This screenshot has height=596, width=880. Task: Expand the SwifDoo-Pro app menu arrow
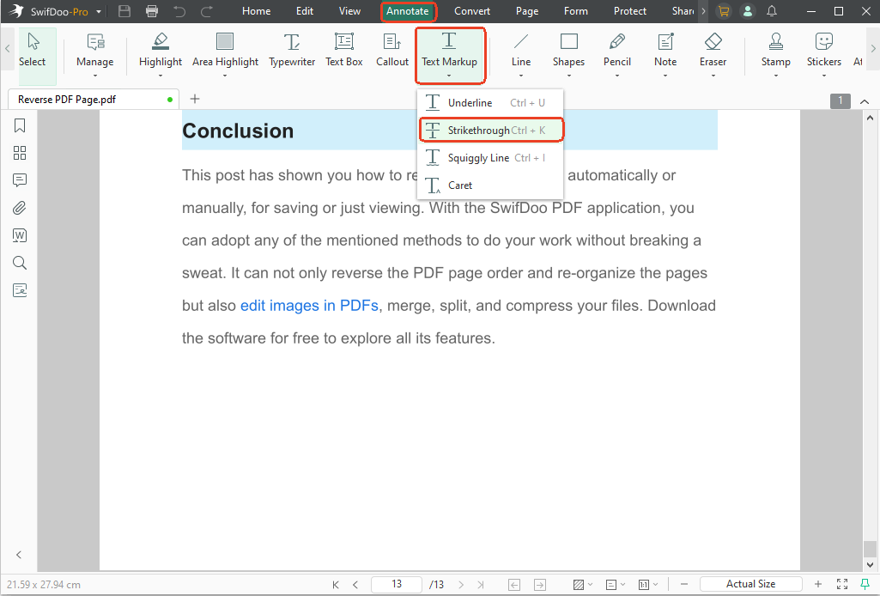pyautogui.click(x=99, y=11)
